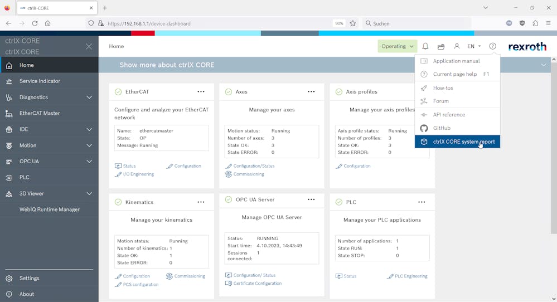Open the Firefox list all tabs arrow
Viewport: 557px width, 302px height.
click(x=486, y=8)
